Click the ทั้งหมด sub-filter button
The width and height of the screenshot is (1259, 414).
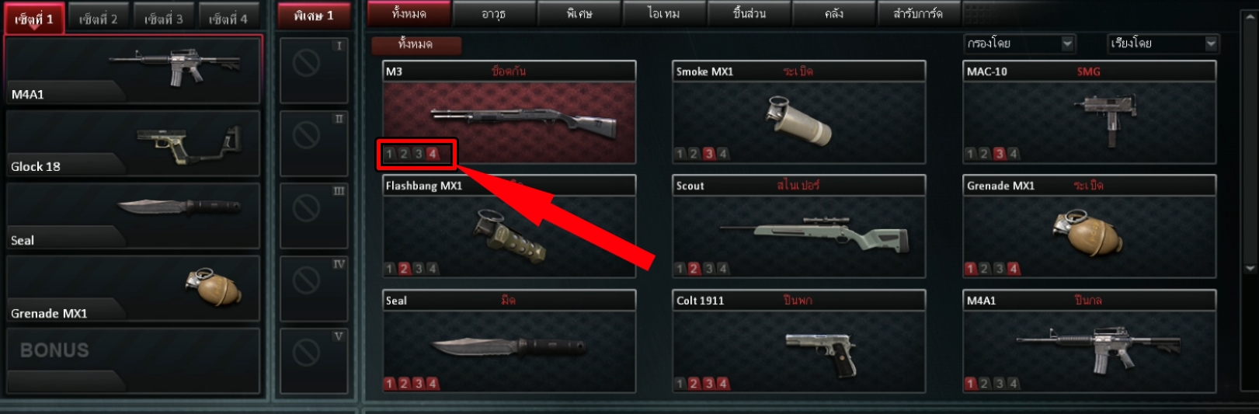[416, 45]
